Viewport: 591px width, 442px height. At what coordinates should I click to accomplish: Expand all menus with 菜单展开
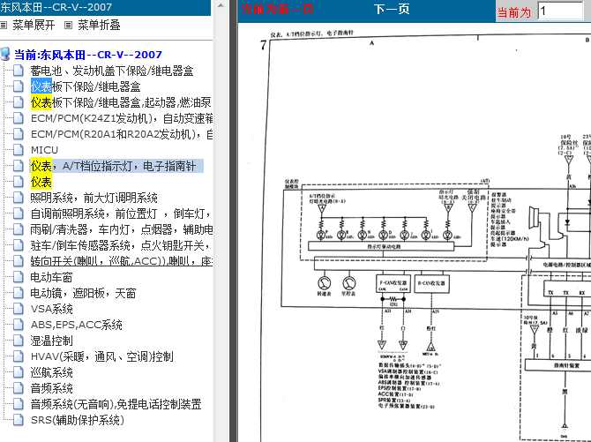(x=34, y=26)
